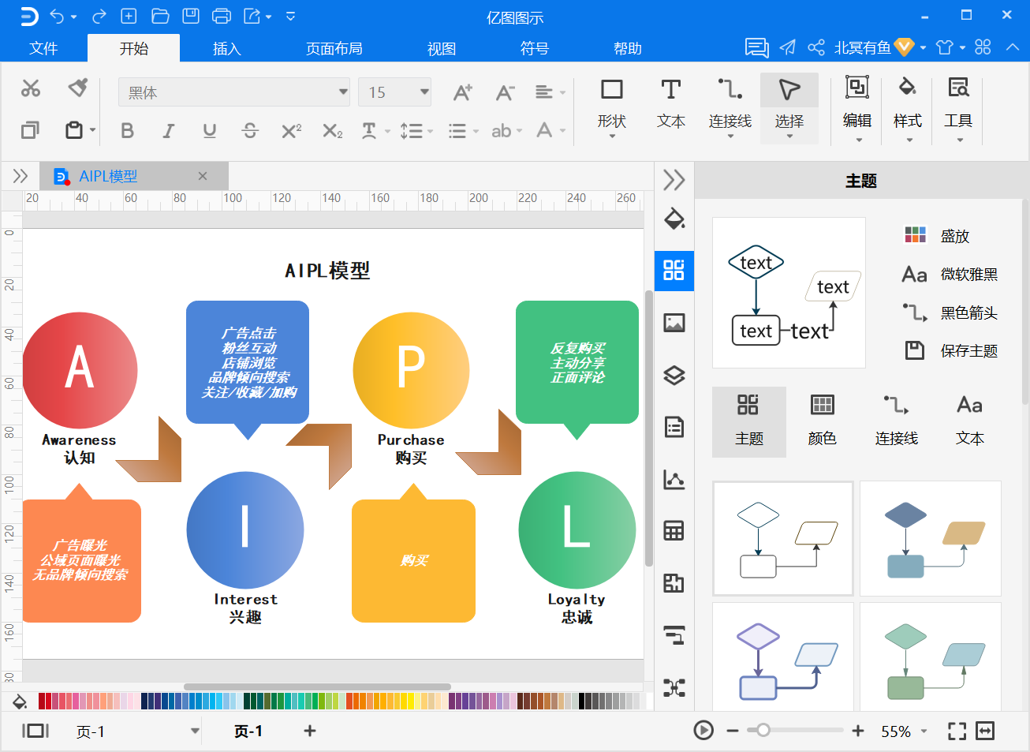Click the share nodes icon
The width and height of the screenshot is (1030, 752).
pyautogui.click(x=816, y=47)
